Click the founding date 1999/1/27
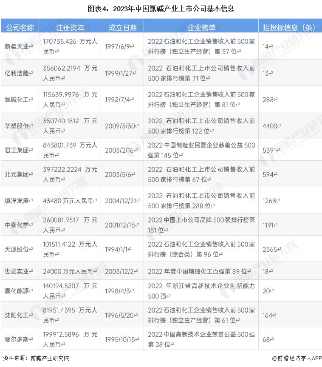The height and width of the screenshot is (367, 322). click(119, 73)
